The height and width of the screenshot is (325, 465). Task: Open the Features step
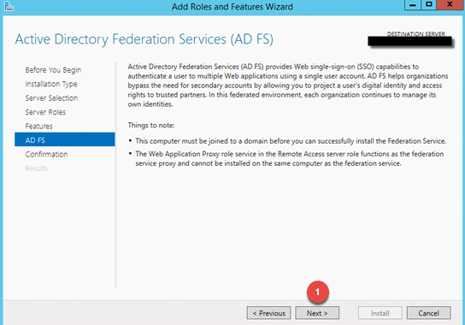pos(38,126)
